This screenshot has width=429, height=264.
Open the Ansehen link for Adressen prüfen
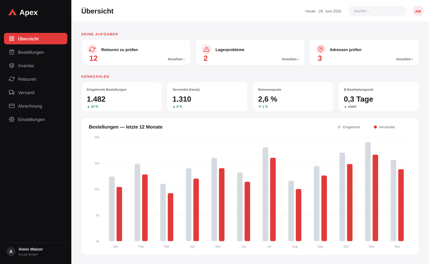pos(405,59)
